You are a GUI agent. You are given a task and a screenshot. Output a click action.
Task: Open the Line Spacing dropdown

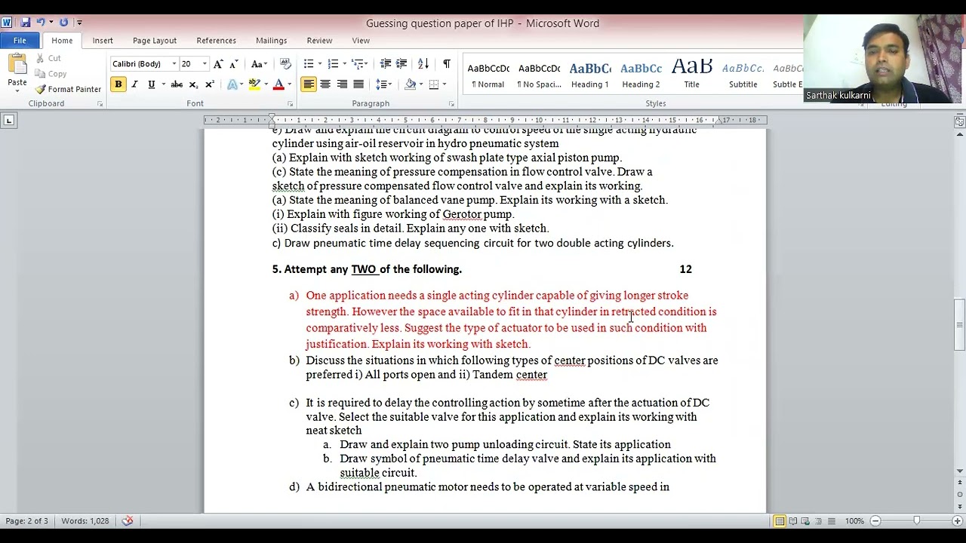(384, 84)
